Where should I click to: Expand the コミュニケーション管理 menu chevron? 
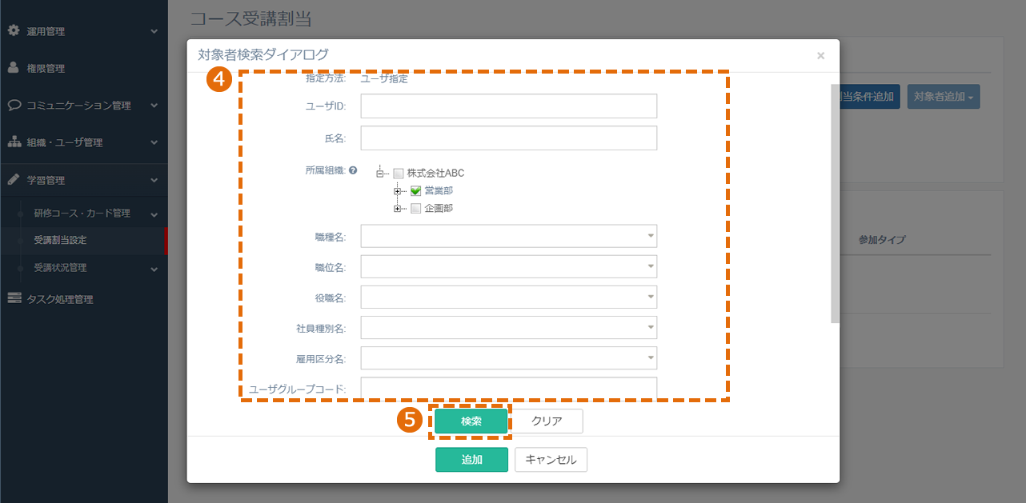(x=154, y=105)
